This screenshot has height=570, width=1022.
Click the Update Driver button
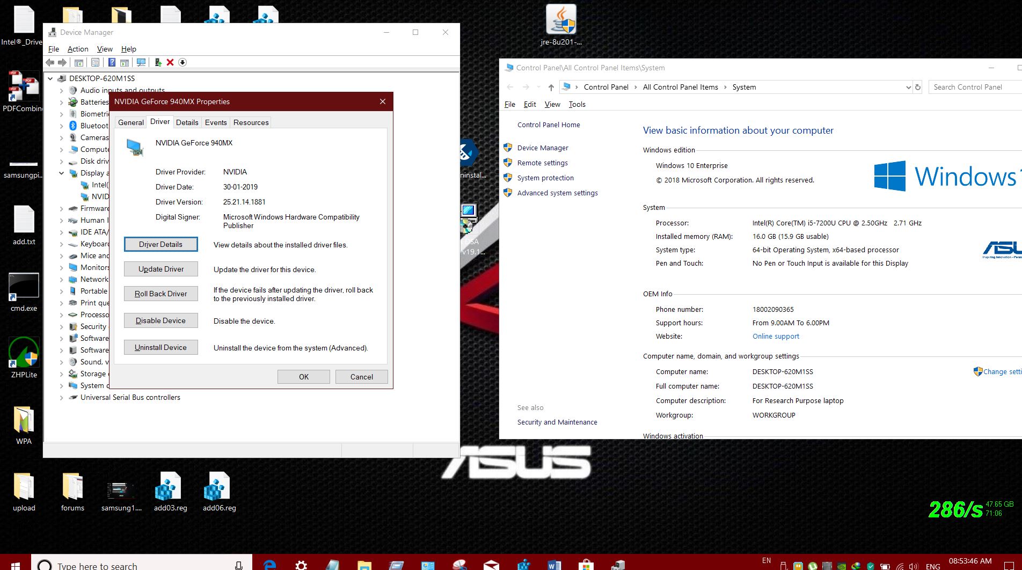click(x=161, y=269)
